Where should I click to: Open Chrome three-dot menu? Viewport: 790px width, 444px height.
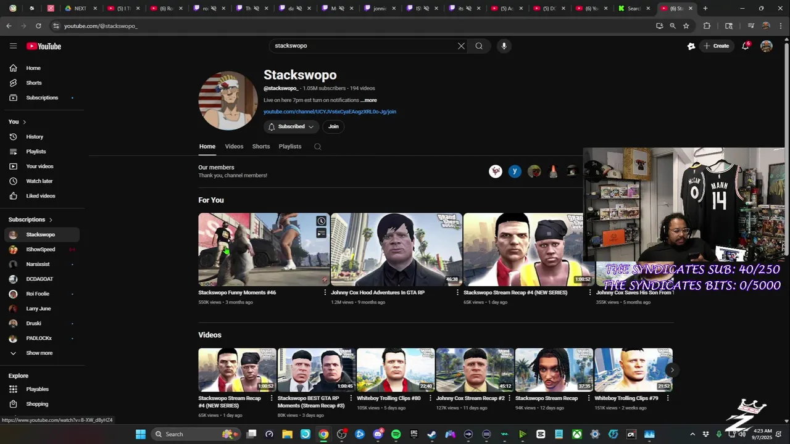click(780, 26)
